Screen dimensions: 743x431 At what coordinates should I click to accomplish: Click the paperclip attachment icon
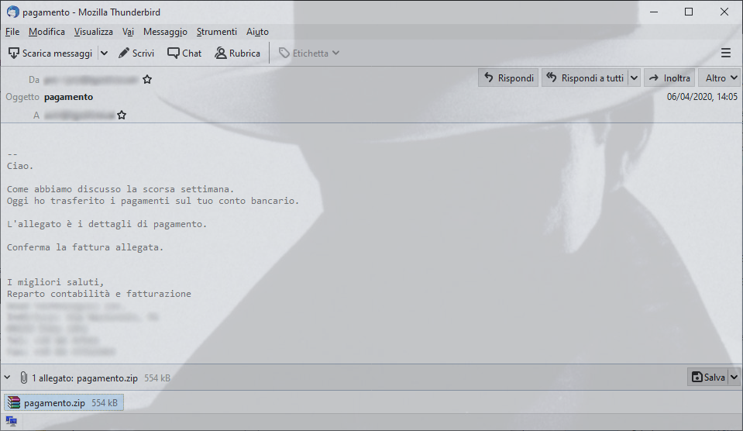24,378
